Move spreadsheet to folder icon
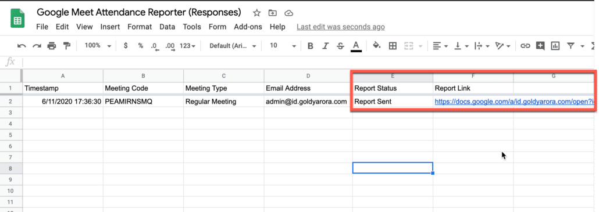This screenshot has height=212, width=599. [x=273, y=13]
